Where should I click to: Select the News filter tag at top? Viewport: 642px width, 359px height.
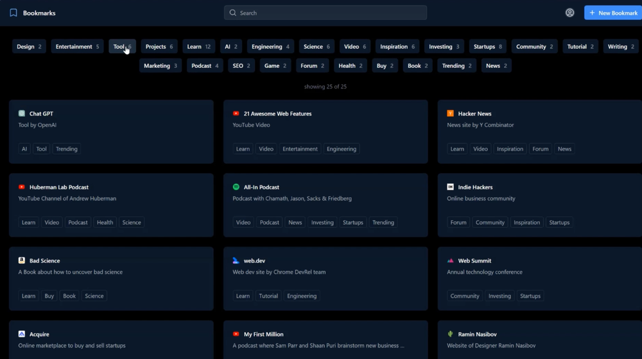pos(496,66)
